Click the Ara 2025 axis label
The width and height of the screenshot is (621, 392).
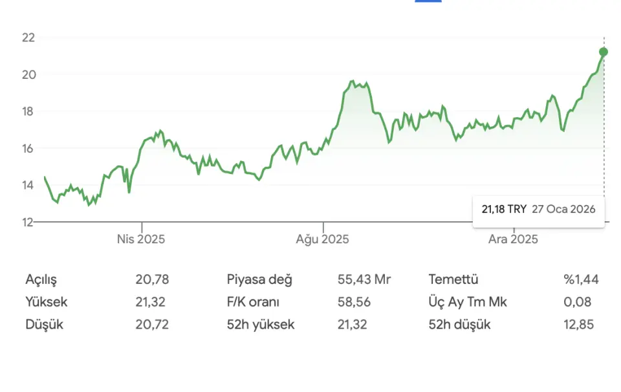click(513, 239)
